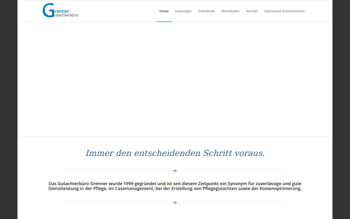Image resolution: width=350 pixels, height=219 pixels.
Task: Click the year '1999' in the intro text
Action: (128, 183)
